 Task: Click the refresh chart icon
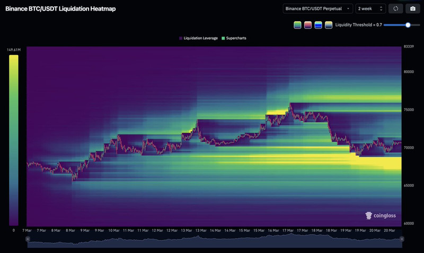(x=395, y=8)
